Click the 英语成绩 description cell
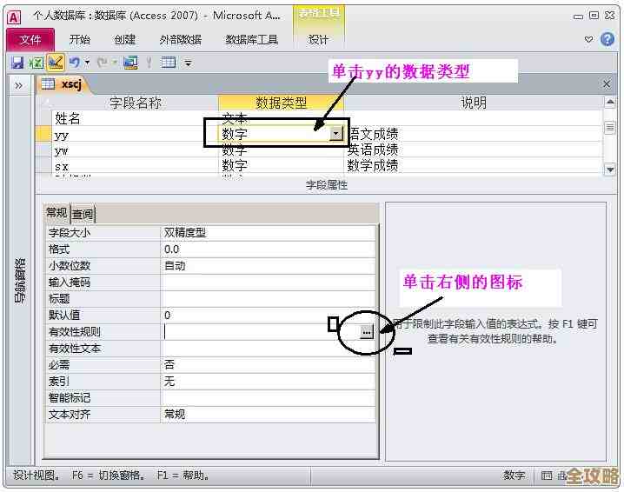The width and height of the screenshot is (624, 492). tap(474, 150)
